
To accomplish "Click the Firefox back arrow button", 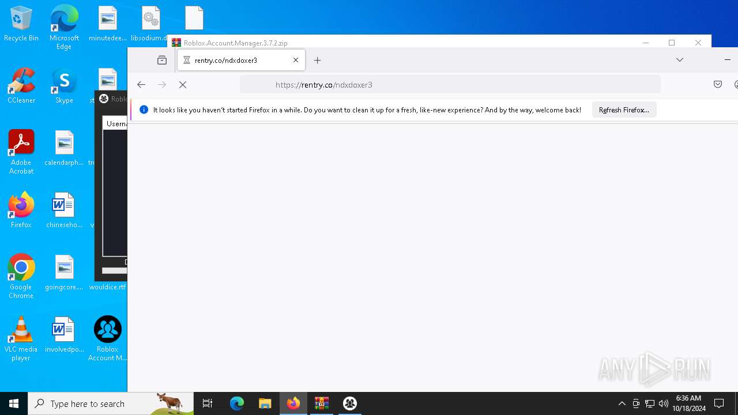I will pos(141,85).
